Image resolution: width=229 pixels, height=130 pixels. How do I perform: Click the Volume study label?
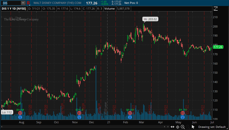[x=110, y=9]
